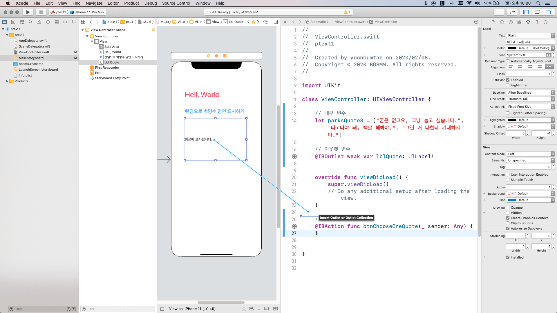Expand the Products folder
The width and height of the screenshot is (557, 313).
point(7,81)
